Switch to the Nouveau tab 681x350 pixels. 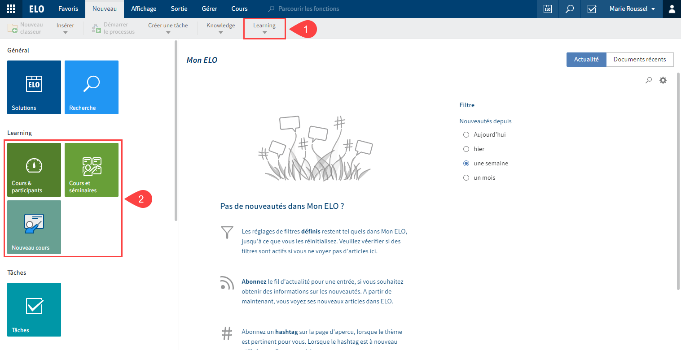coord(105,9)
